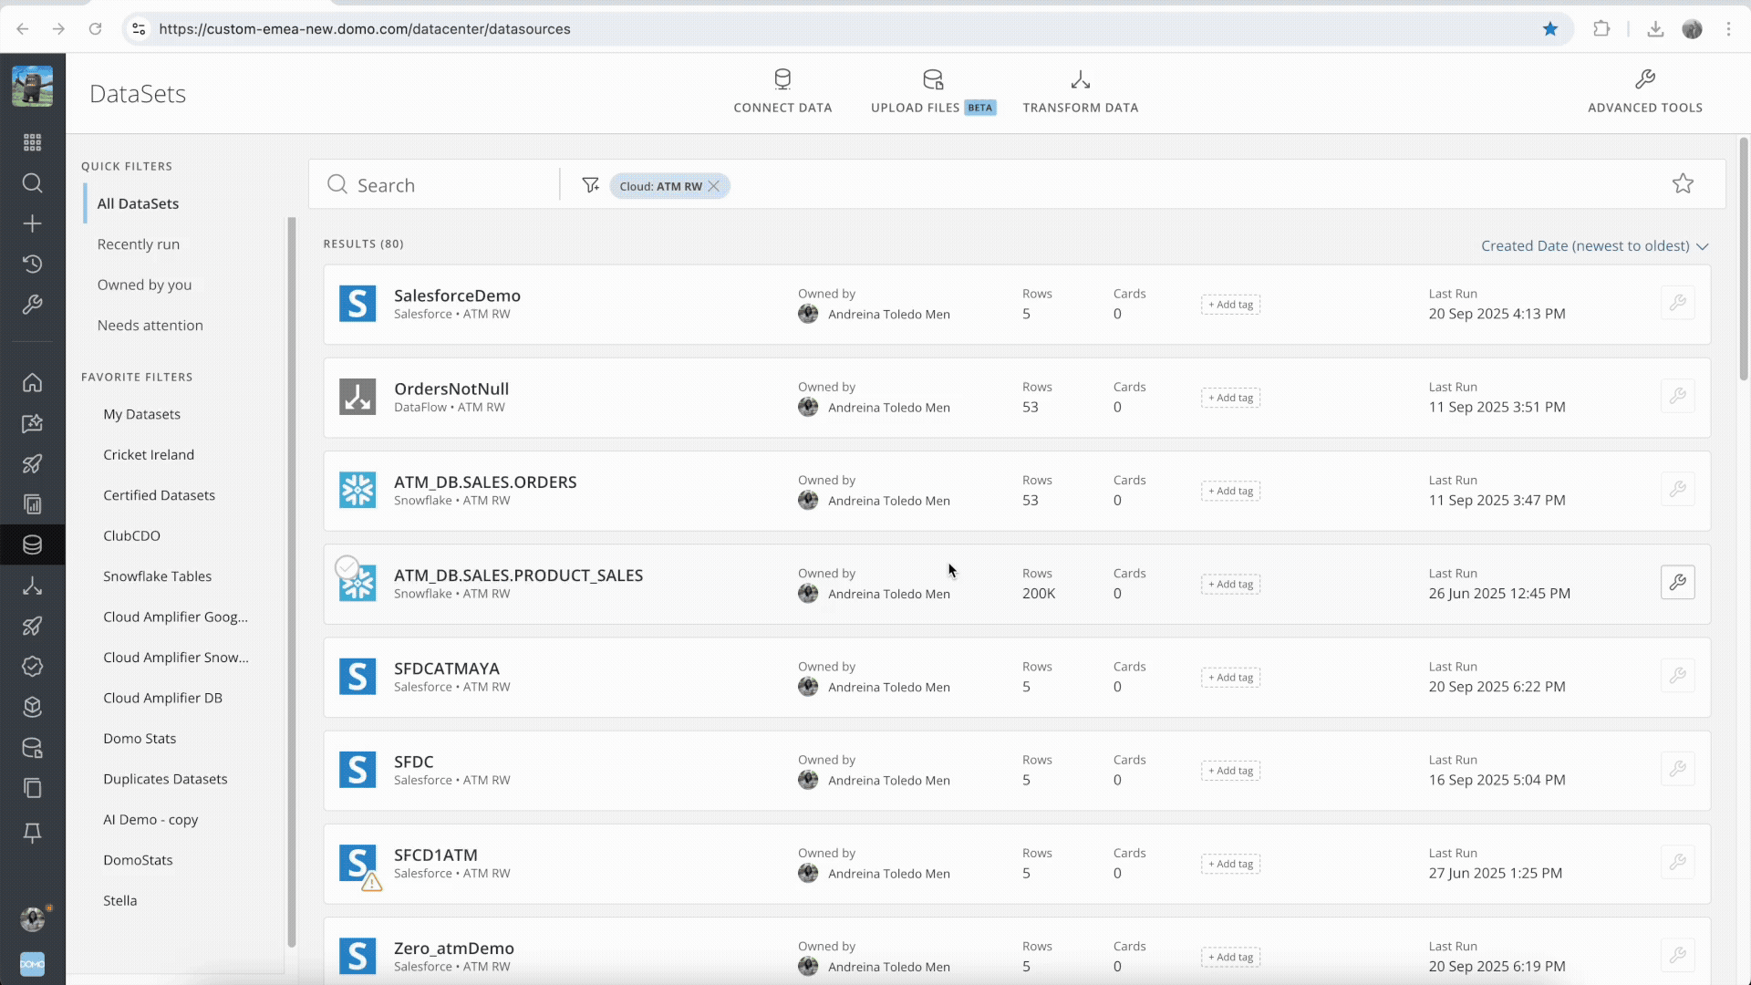Viewport: 1751px width, 985px height.
Task: Click warning icon on SFCD1ATM dataset
Action: 371,883
